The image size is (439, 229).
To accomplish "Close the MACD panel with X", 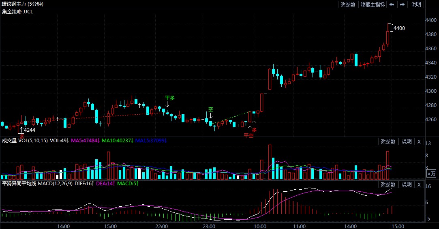I will 419,184.
